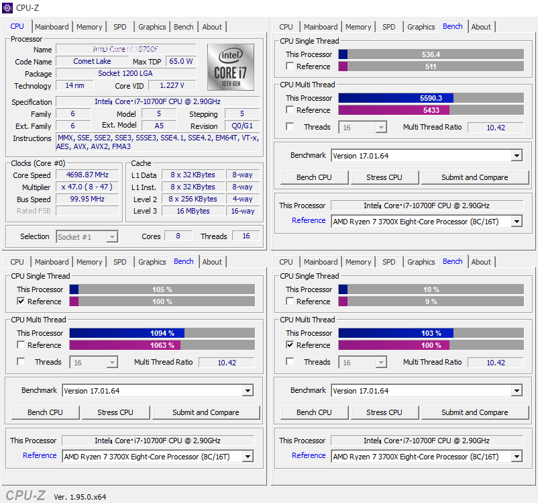Uncheck multi thread Reference in the lower-right Bench panel

point(290,345)
